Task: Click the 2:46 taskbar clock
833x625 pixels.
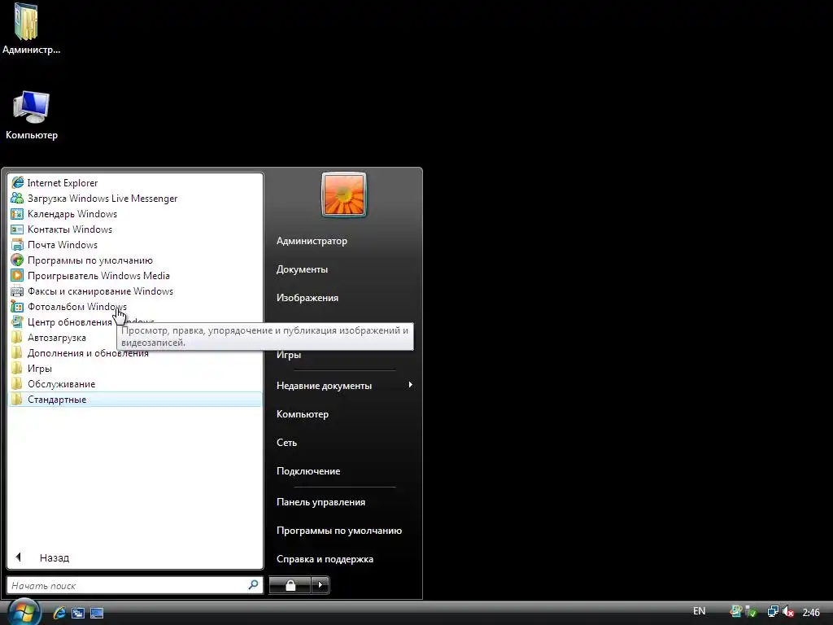Action: click(x=811, y=612)
